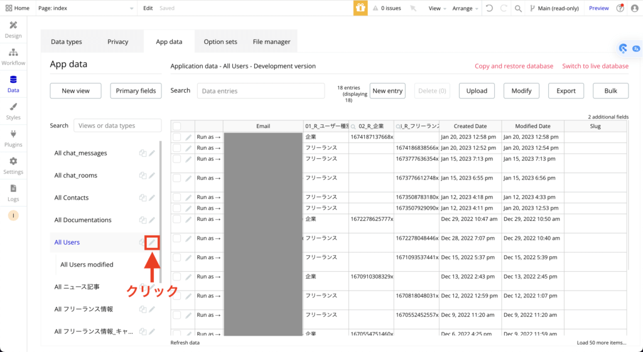Edit the All chat_rooms view
The width and height of the screenshot is (643, 352).
click(152, 176)
